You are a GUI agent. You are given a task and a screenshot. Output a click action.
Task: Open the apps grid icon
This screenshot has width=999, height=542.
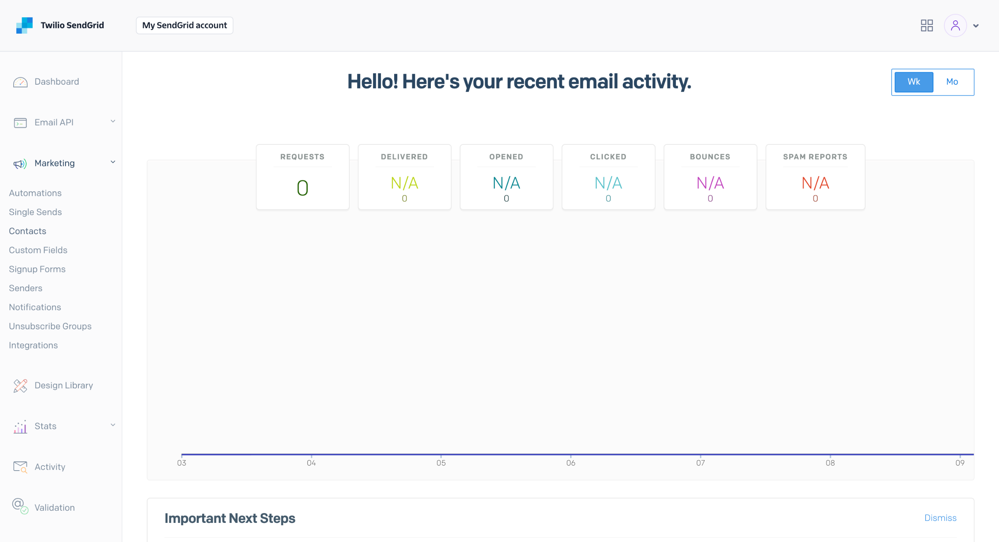point(926,26)
